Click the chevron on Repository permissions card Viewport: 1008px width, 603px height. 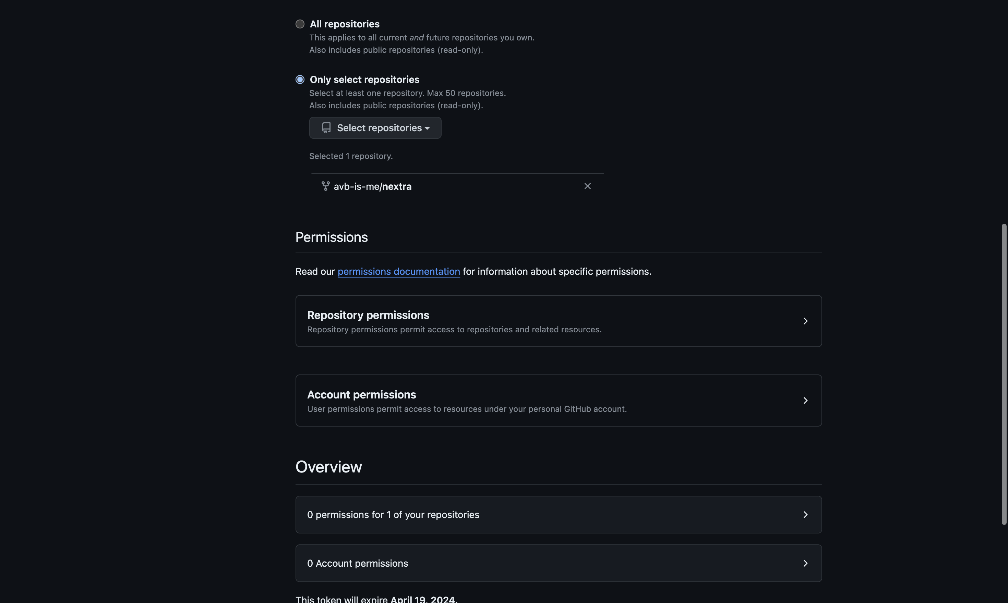[x=805, y=321]
